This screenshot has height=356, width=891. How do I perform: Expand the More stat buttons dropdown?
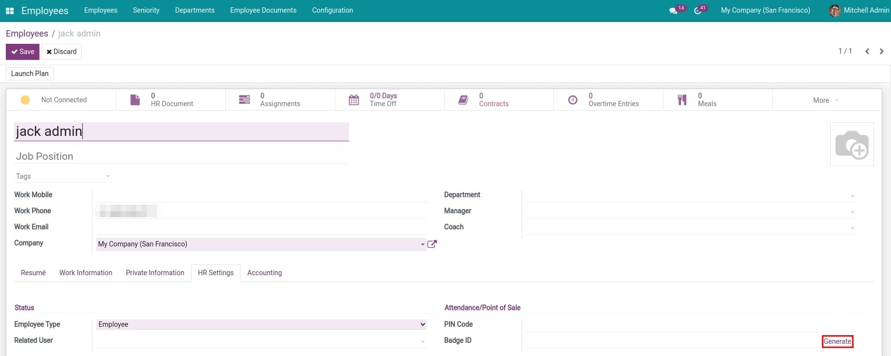(x=826, y=100)
